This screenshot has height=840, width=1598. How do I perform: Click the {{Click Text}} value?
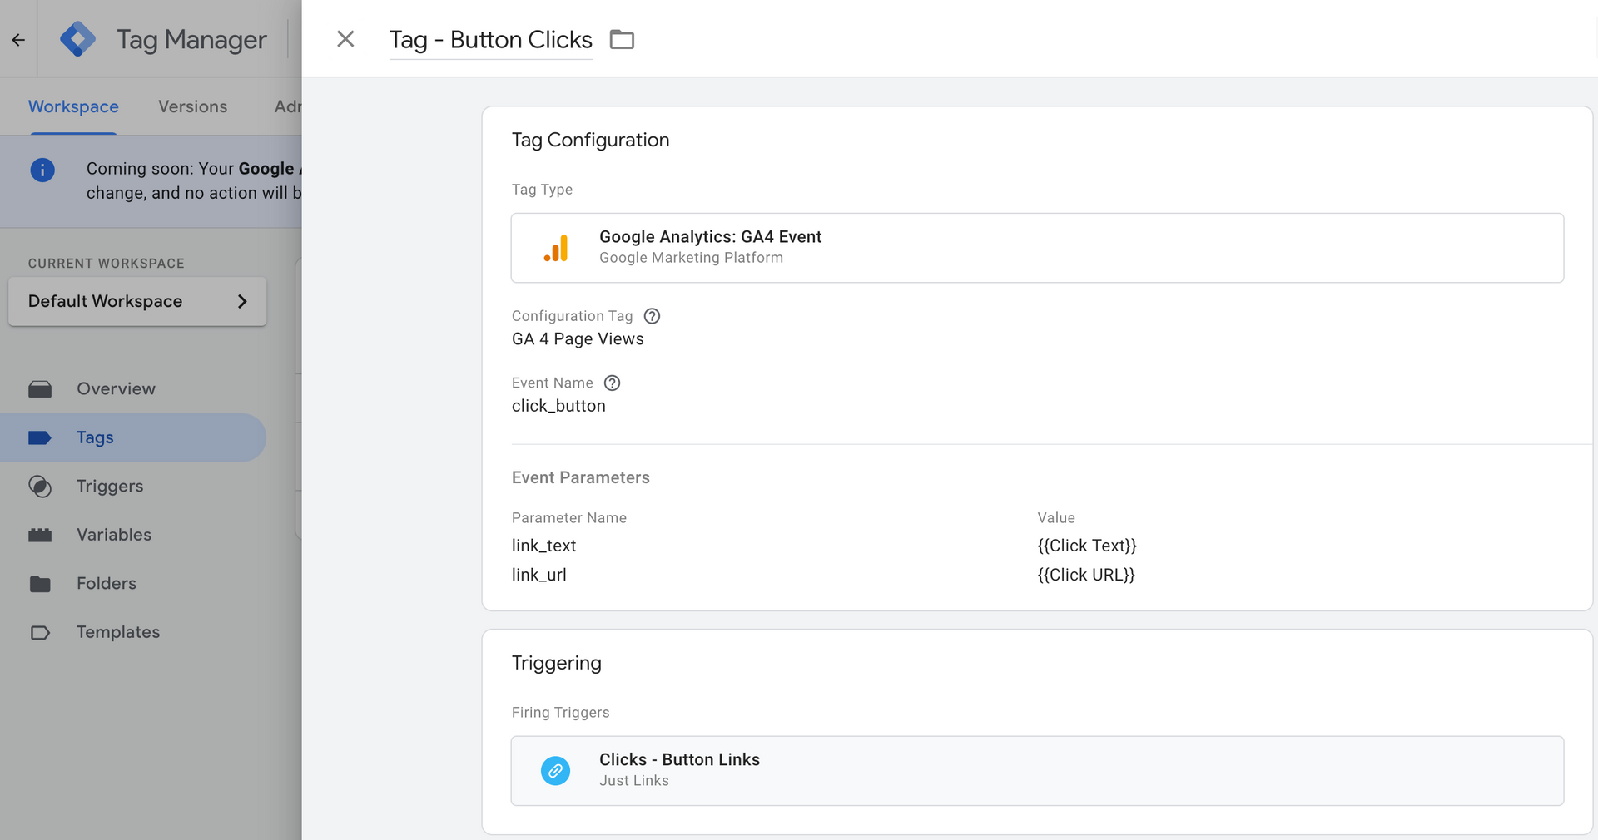(x=1087, y=546)
